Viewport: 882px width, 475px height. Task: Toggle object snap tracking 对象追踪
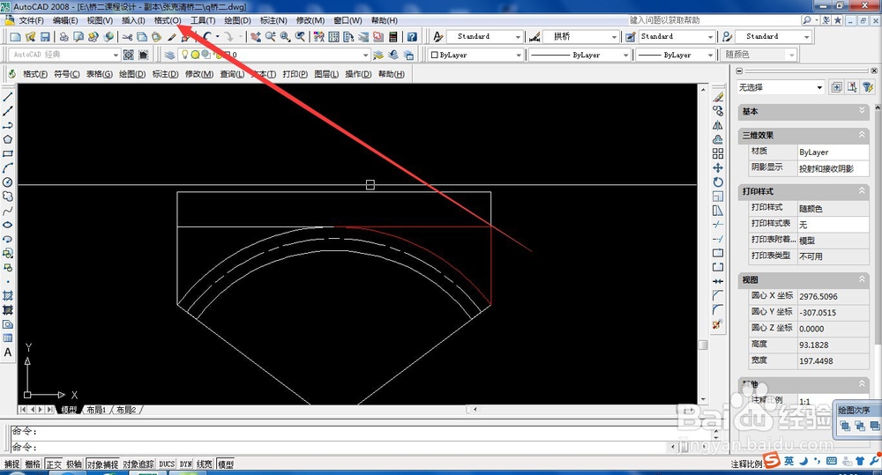(138, 464)
